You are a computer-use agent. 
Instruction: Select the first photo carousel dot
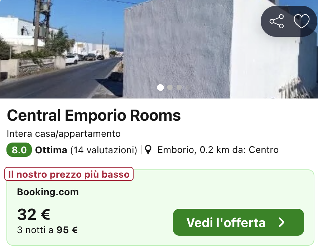[x=160, y=87]
